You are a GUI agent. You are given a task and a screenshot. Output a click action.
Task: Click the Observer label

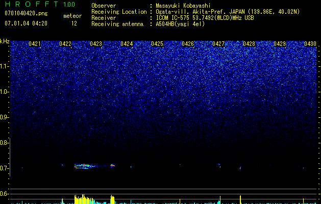click(x=104, y=6)
